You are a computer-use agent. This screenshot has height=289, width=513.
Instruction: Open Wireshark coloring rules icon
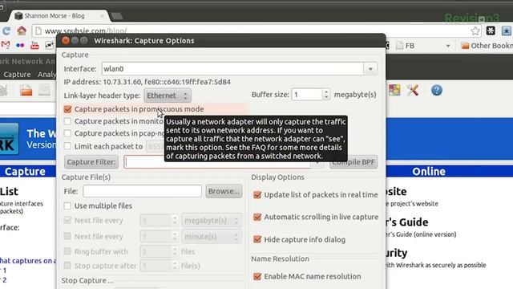click(394, 90)
